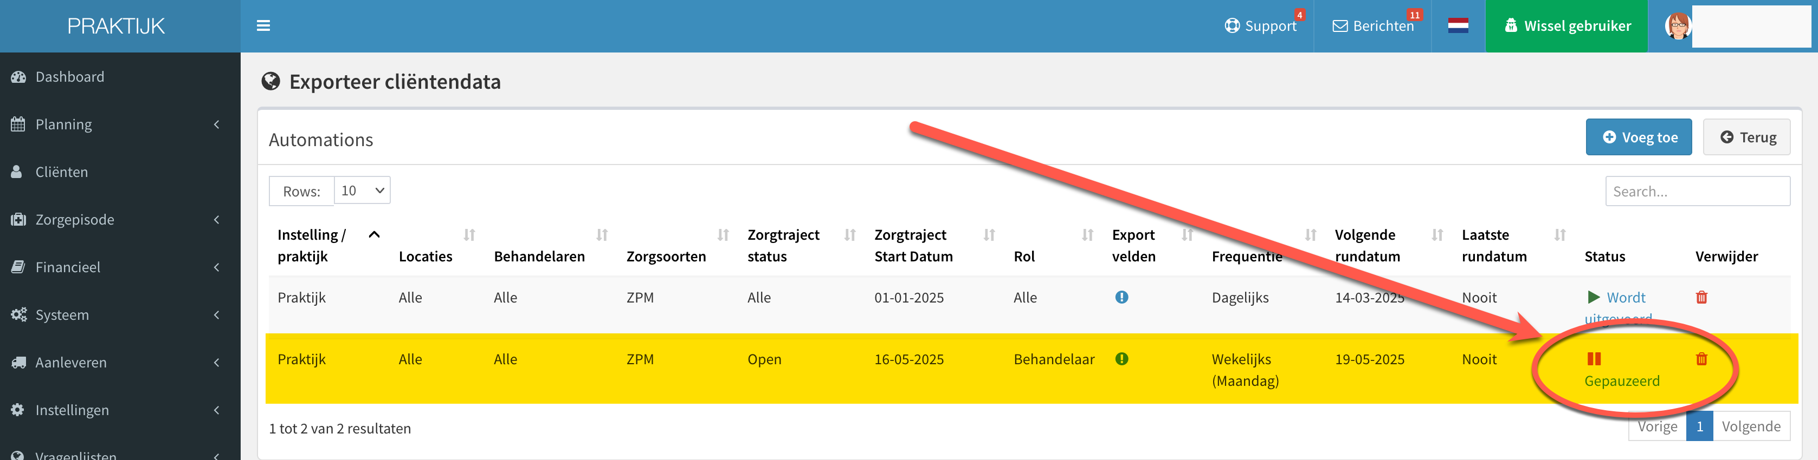Switch language via Dutch flag
Viewport: 1818px width, 460px height.
pos(1458,26)
